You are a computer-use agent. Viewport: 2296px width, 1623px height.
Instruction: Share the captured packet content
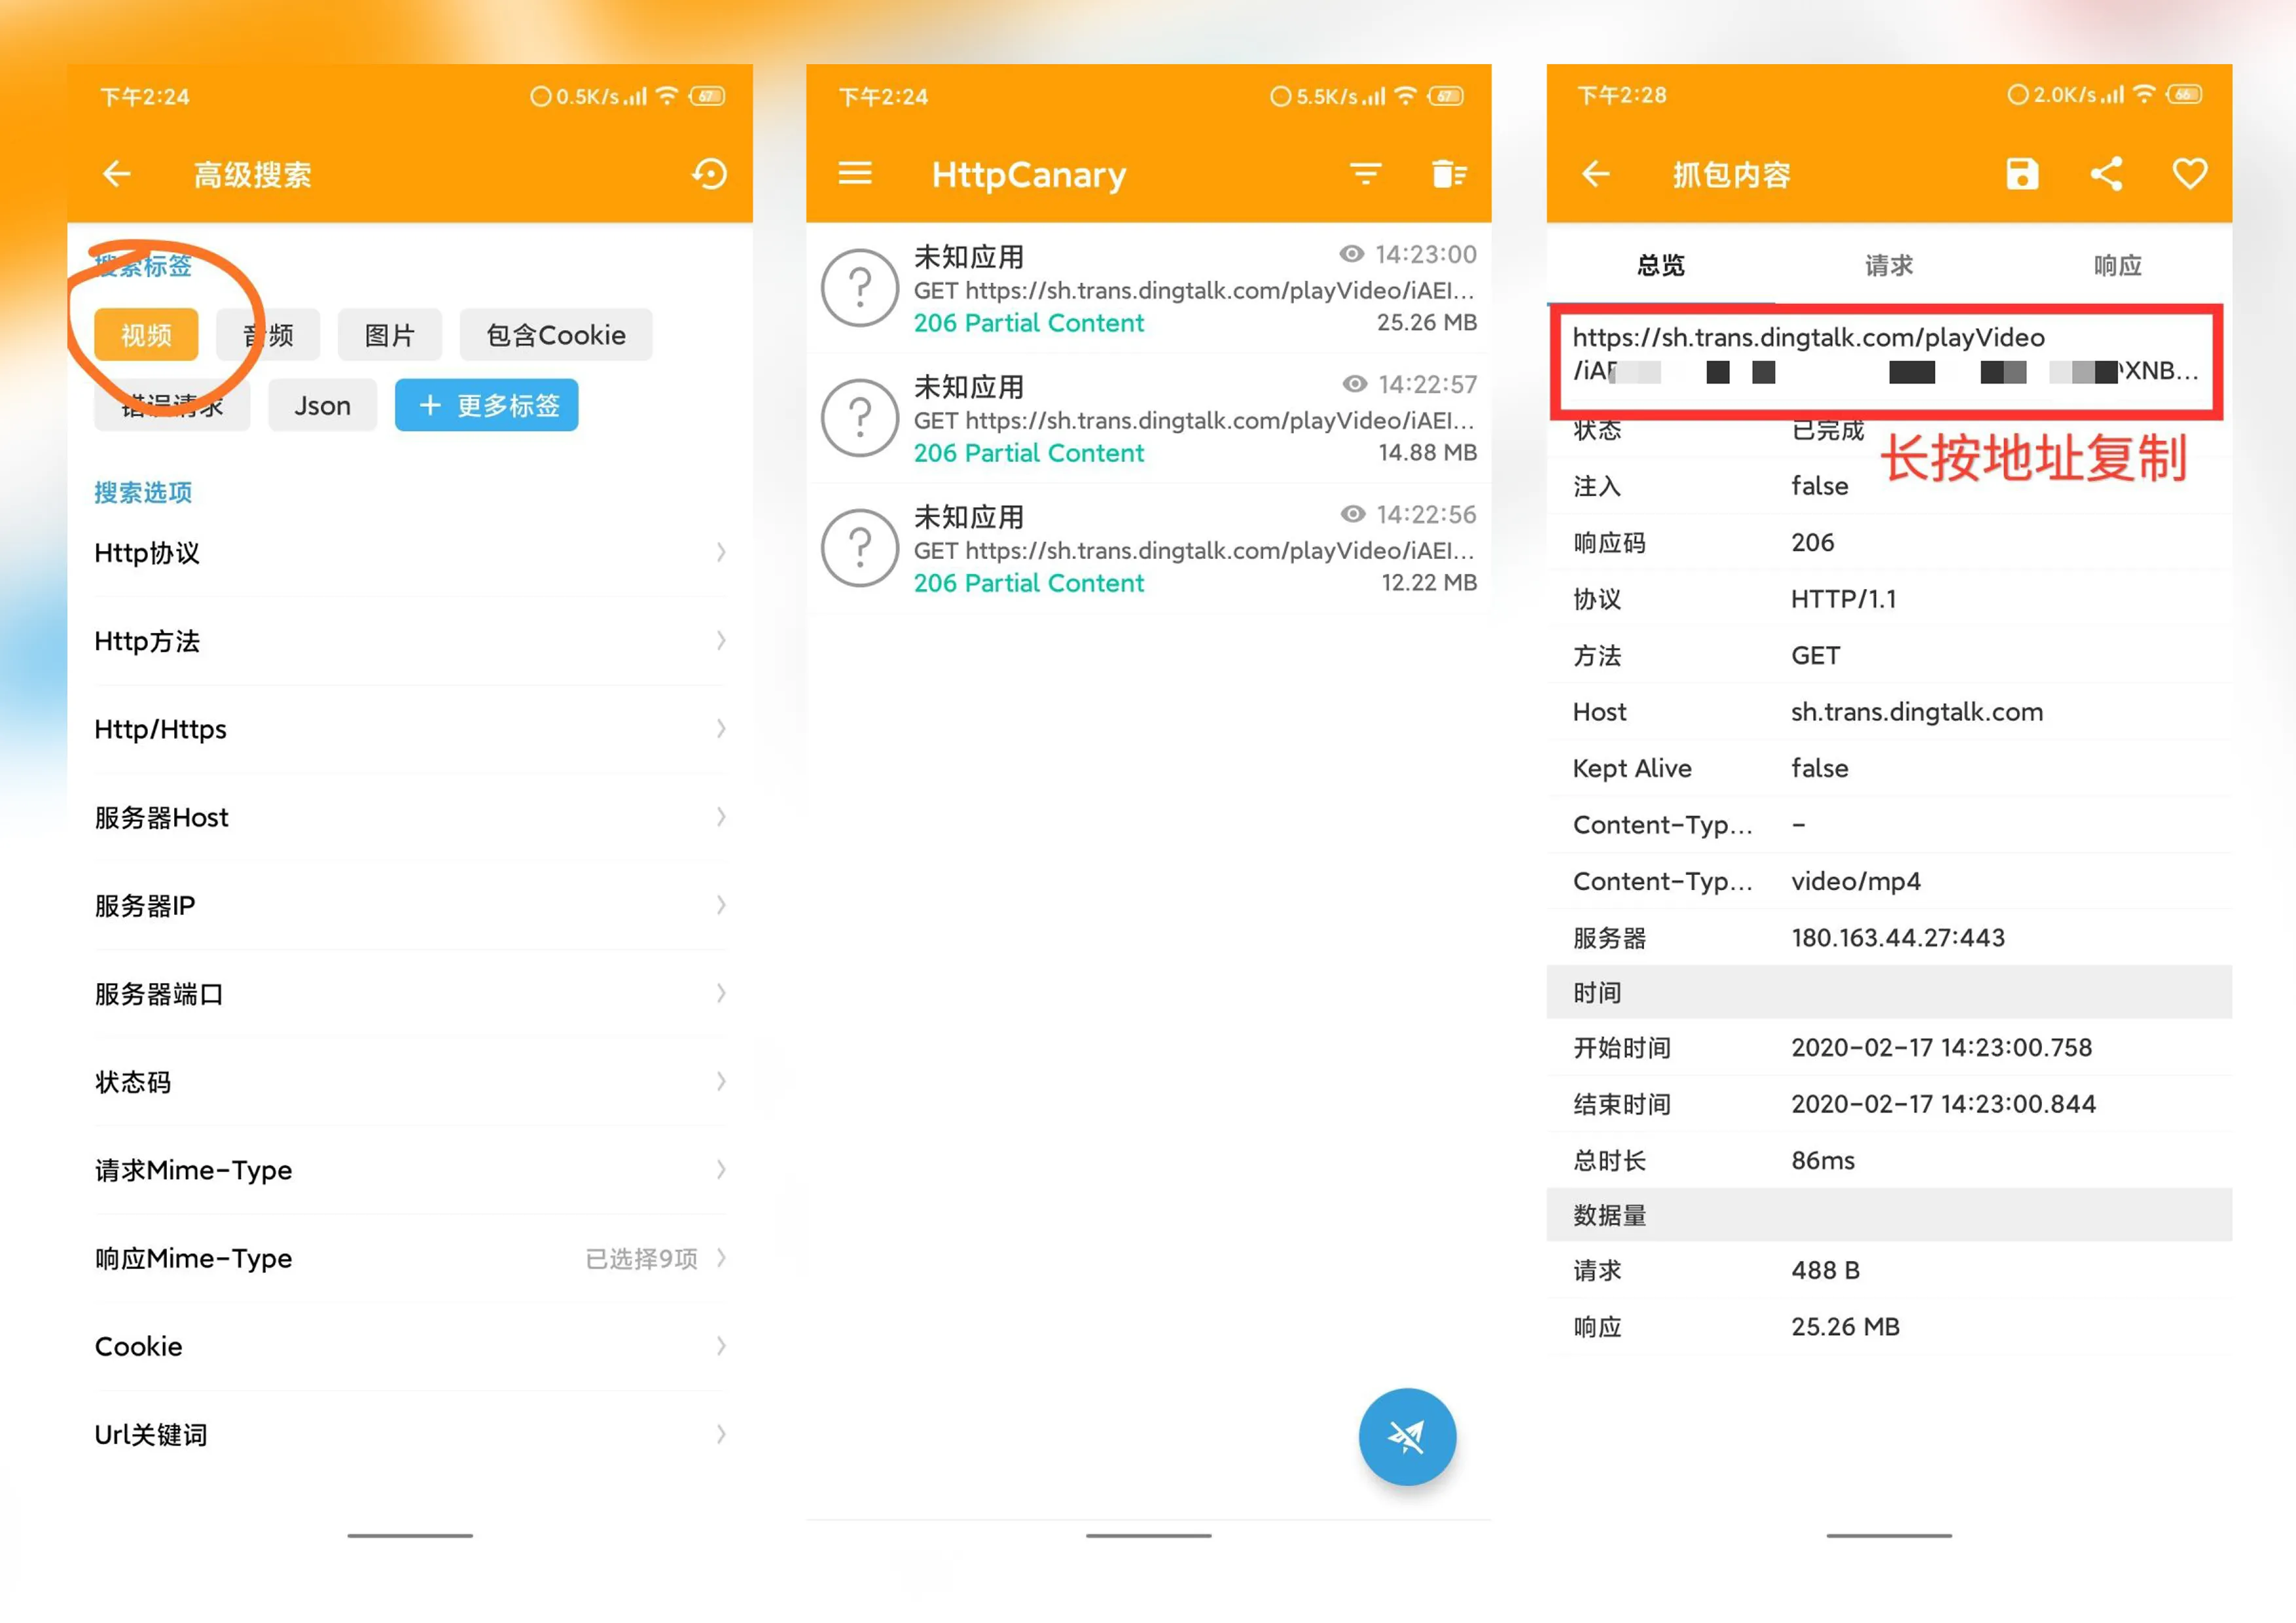[2106, 174]
